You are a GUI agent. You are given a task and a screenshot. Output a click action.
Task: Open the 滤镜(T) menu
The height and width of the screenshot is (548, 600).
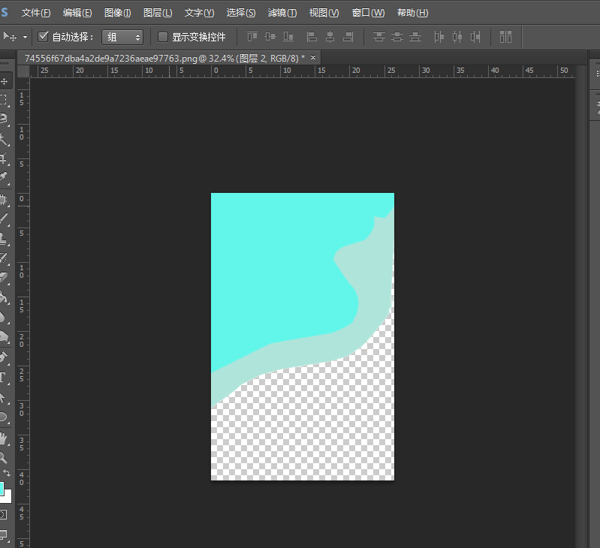(x=282, y=13)
